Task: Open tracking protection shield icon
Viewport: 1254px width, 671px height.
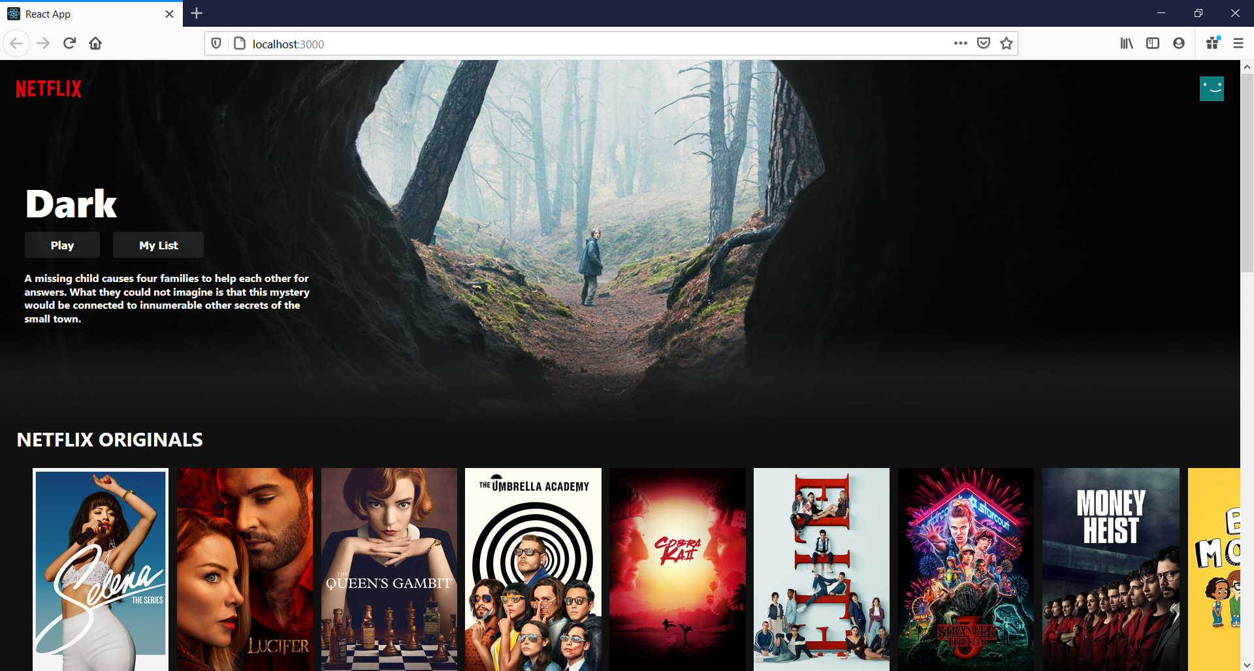Action: 216,44
